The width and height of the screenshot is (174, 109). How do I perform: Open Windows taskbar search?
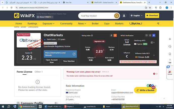click(x=9, y=106)
